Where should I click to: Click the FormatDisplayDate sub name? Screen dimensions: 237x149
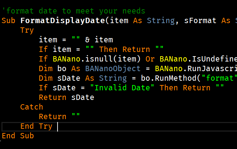tap(63, 20)
